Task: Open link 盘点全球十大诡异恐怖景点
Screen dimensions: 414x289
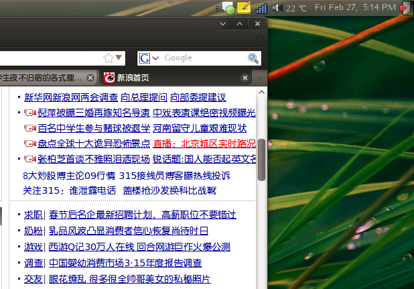Action: [x=94, y=143]
